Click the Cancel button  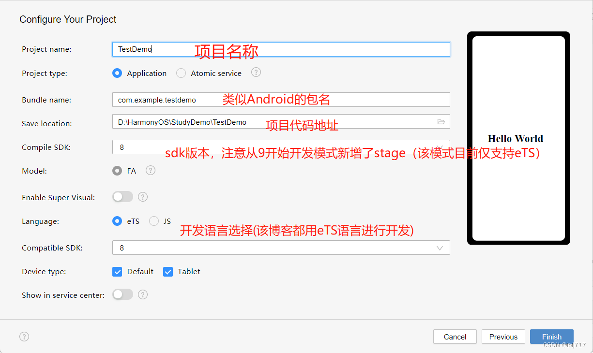coord(455,337)
